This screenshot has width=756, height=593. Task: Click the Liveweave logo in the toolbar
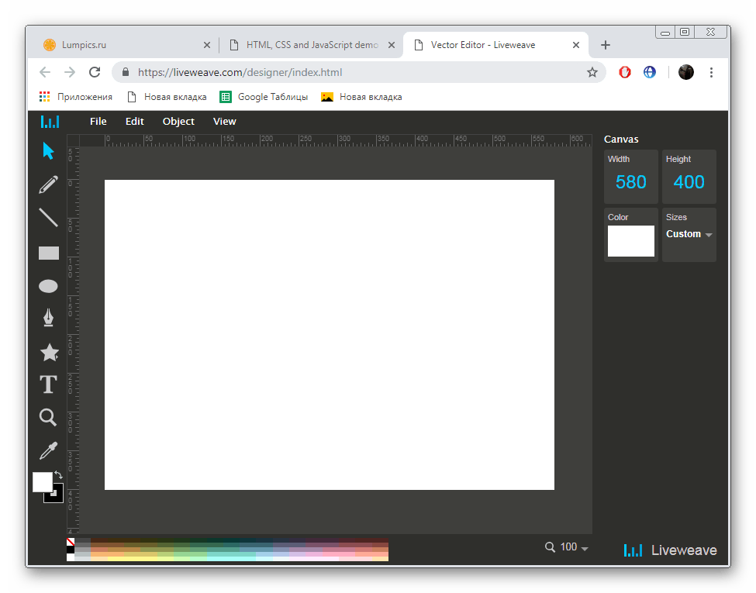(49, 121)
